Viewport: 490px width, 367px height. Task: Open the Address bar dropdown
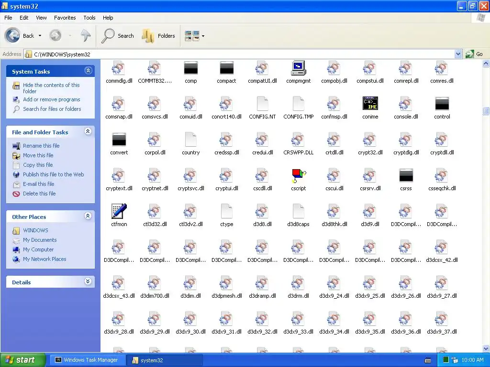[x=458, y=54]
